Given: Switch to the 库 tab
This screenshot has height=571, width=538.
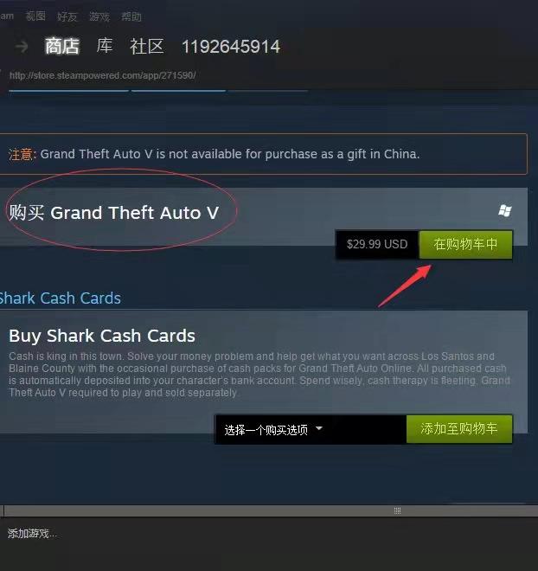Looking at the screenshot, I should pyautogui.click(x=105, y=46).
